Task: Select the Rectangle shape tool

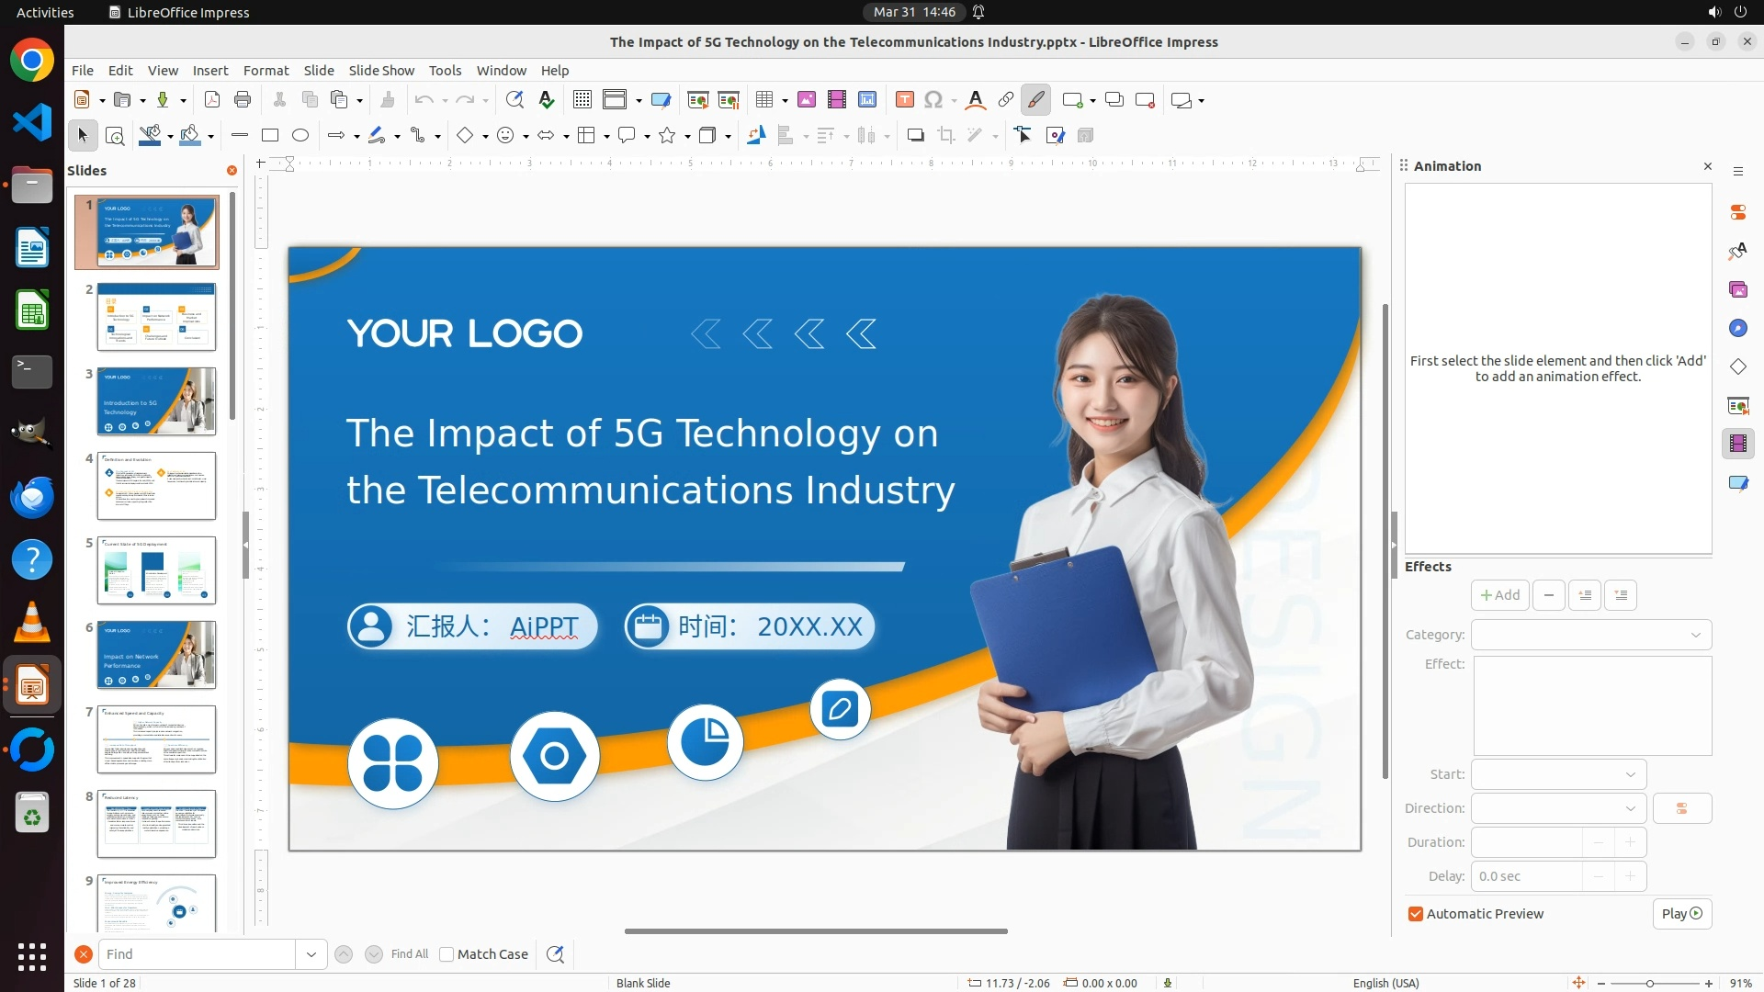Action: pos(270,136)
